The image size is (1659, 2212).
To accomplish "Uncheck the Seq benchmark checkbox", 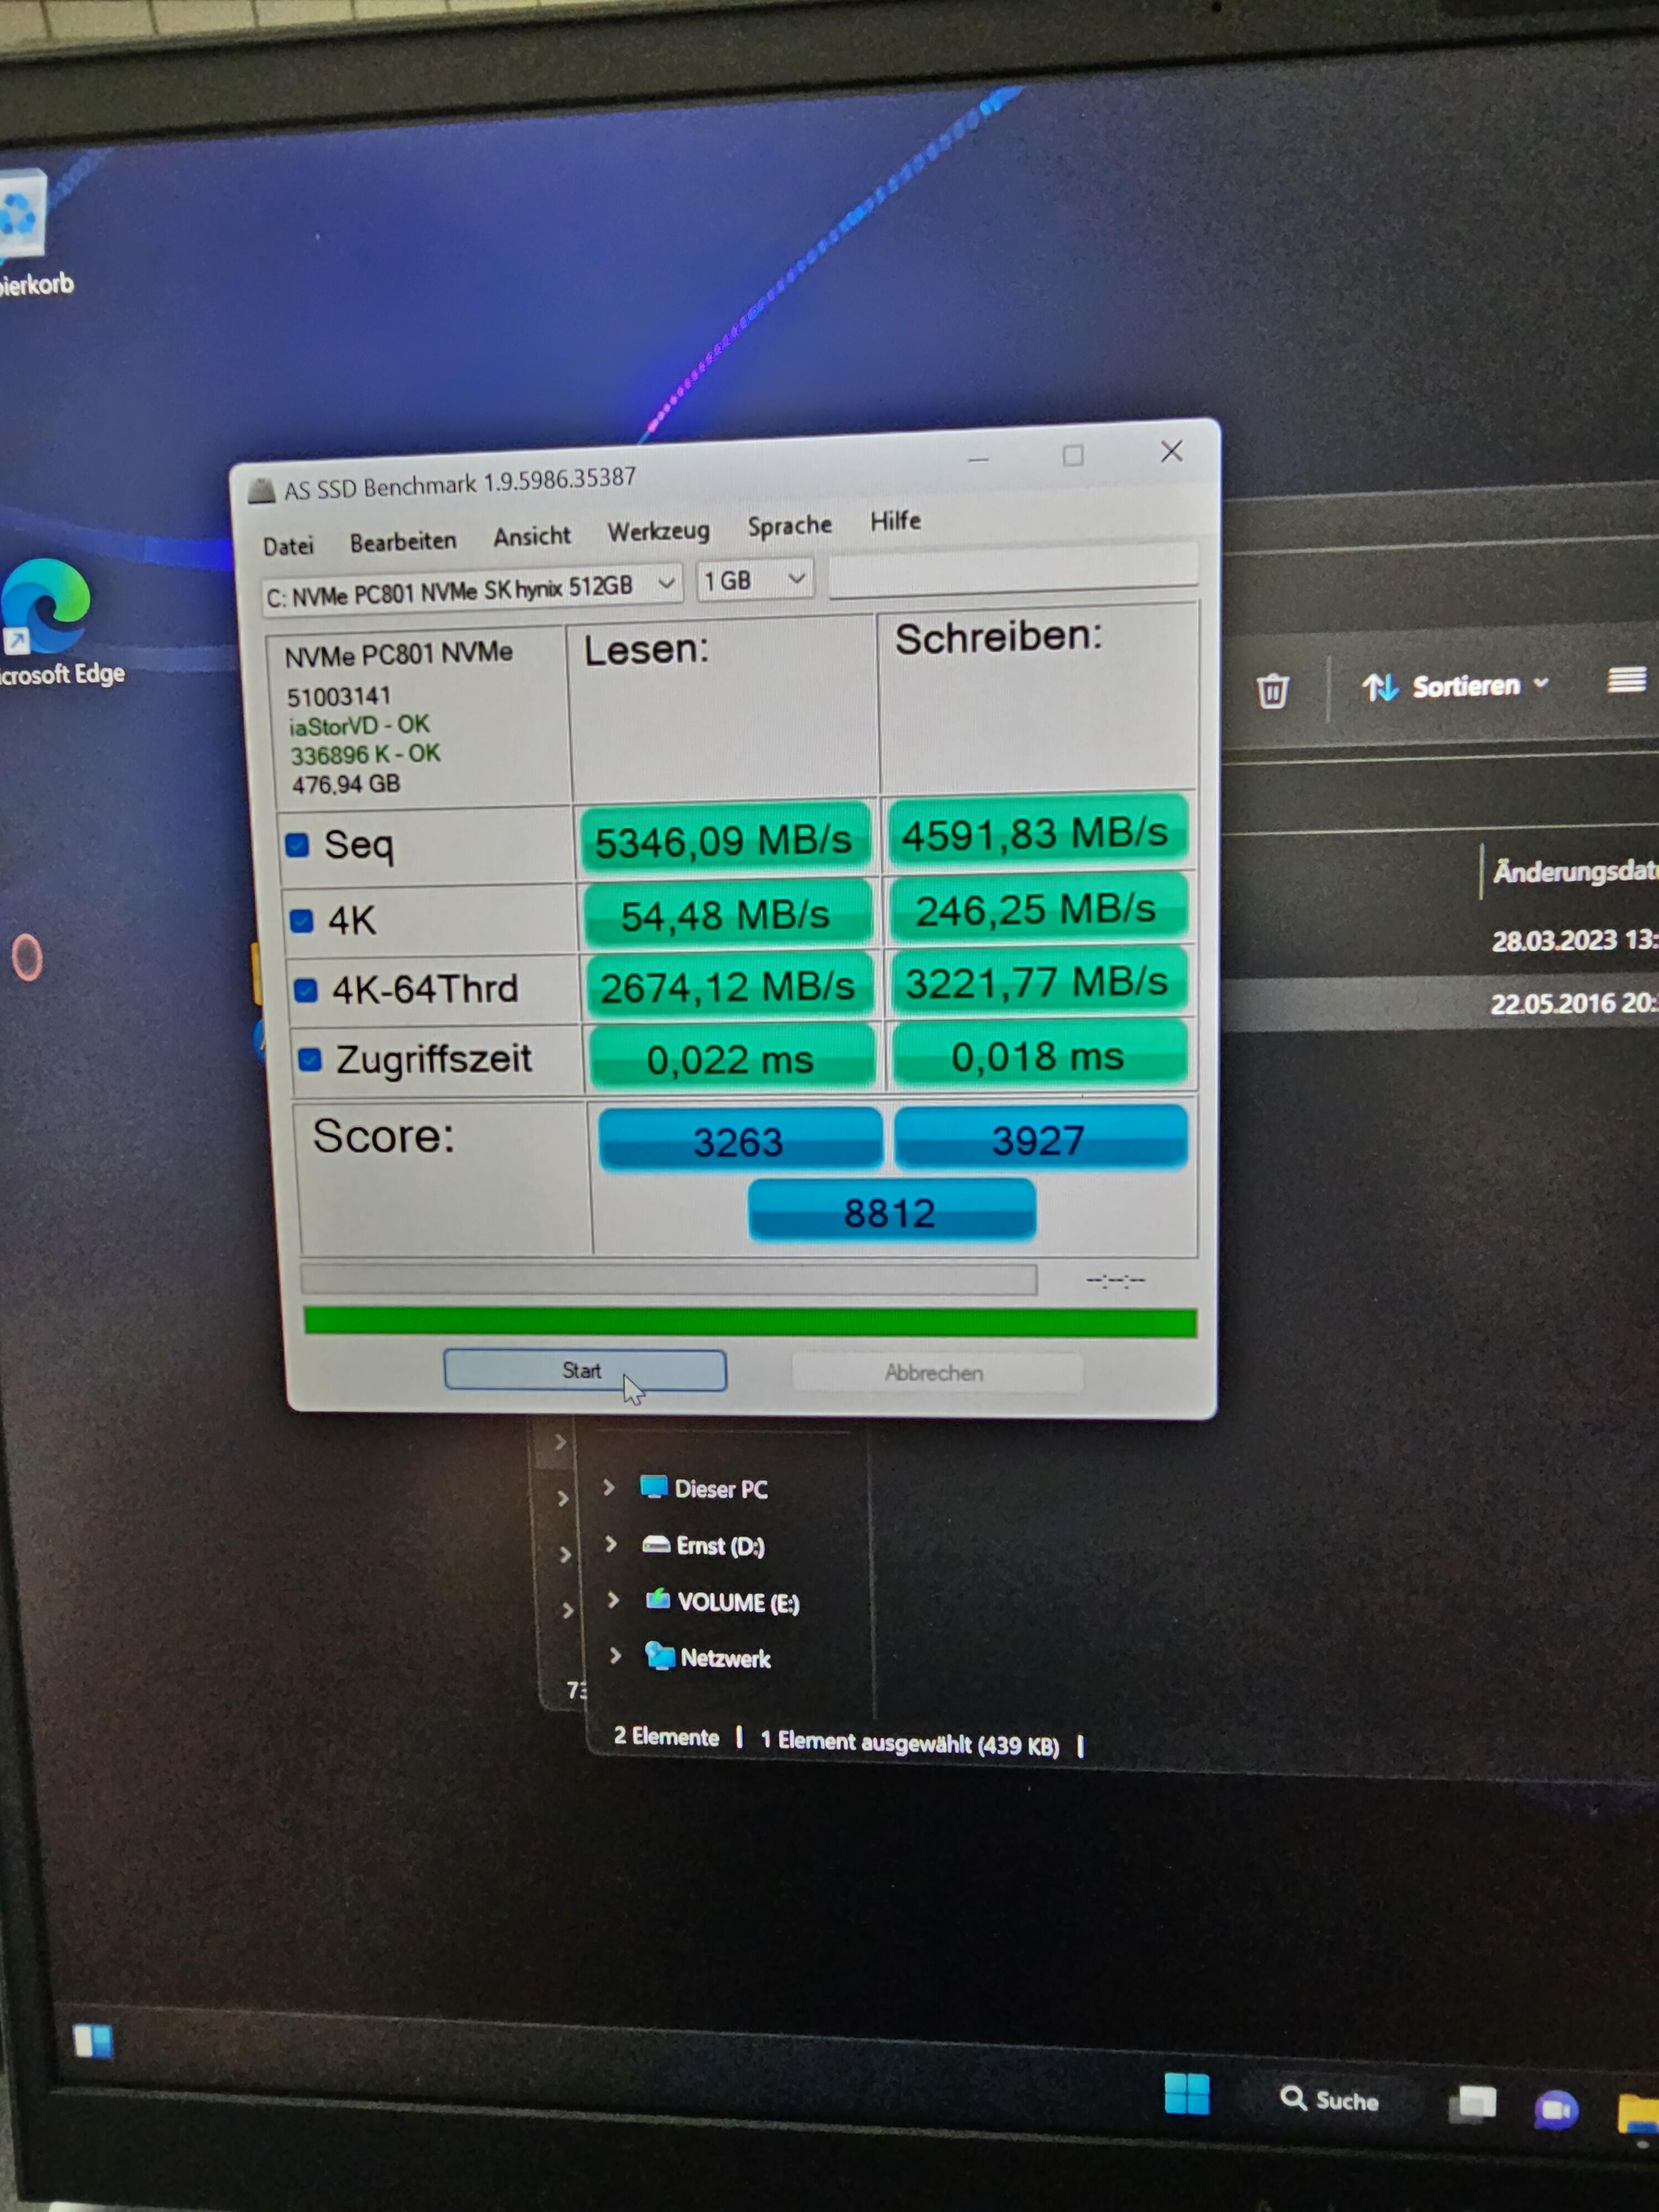I will point(297,845).
